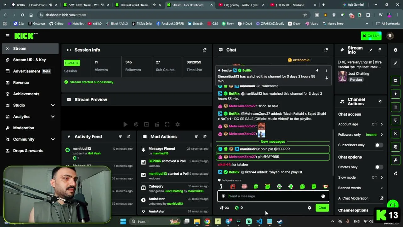The height and width of the screenshot is (227, 403).
Task: Pop out the Session Info panel
Action: (205, 50)
